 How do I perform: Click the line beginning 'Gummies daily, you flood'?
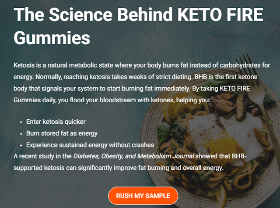112,100
